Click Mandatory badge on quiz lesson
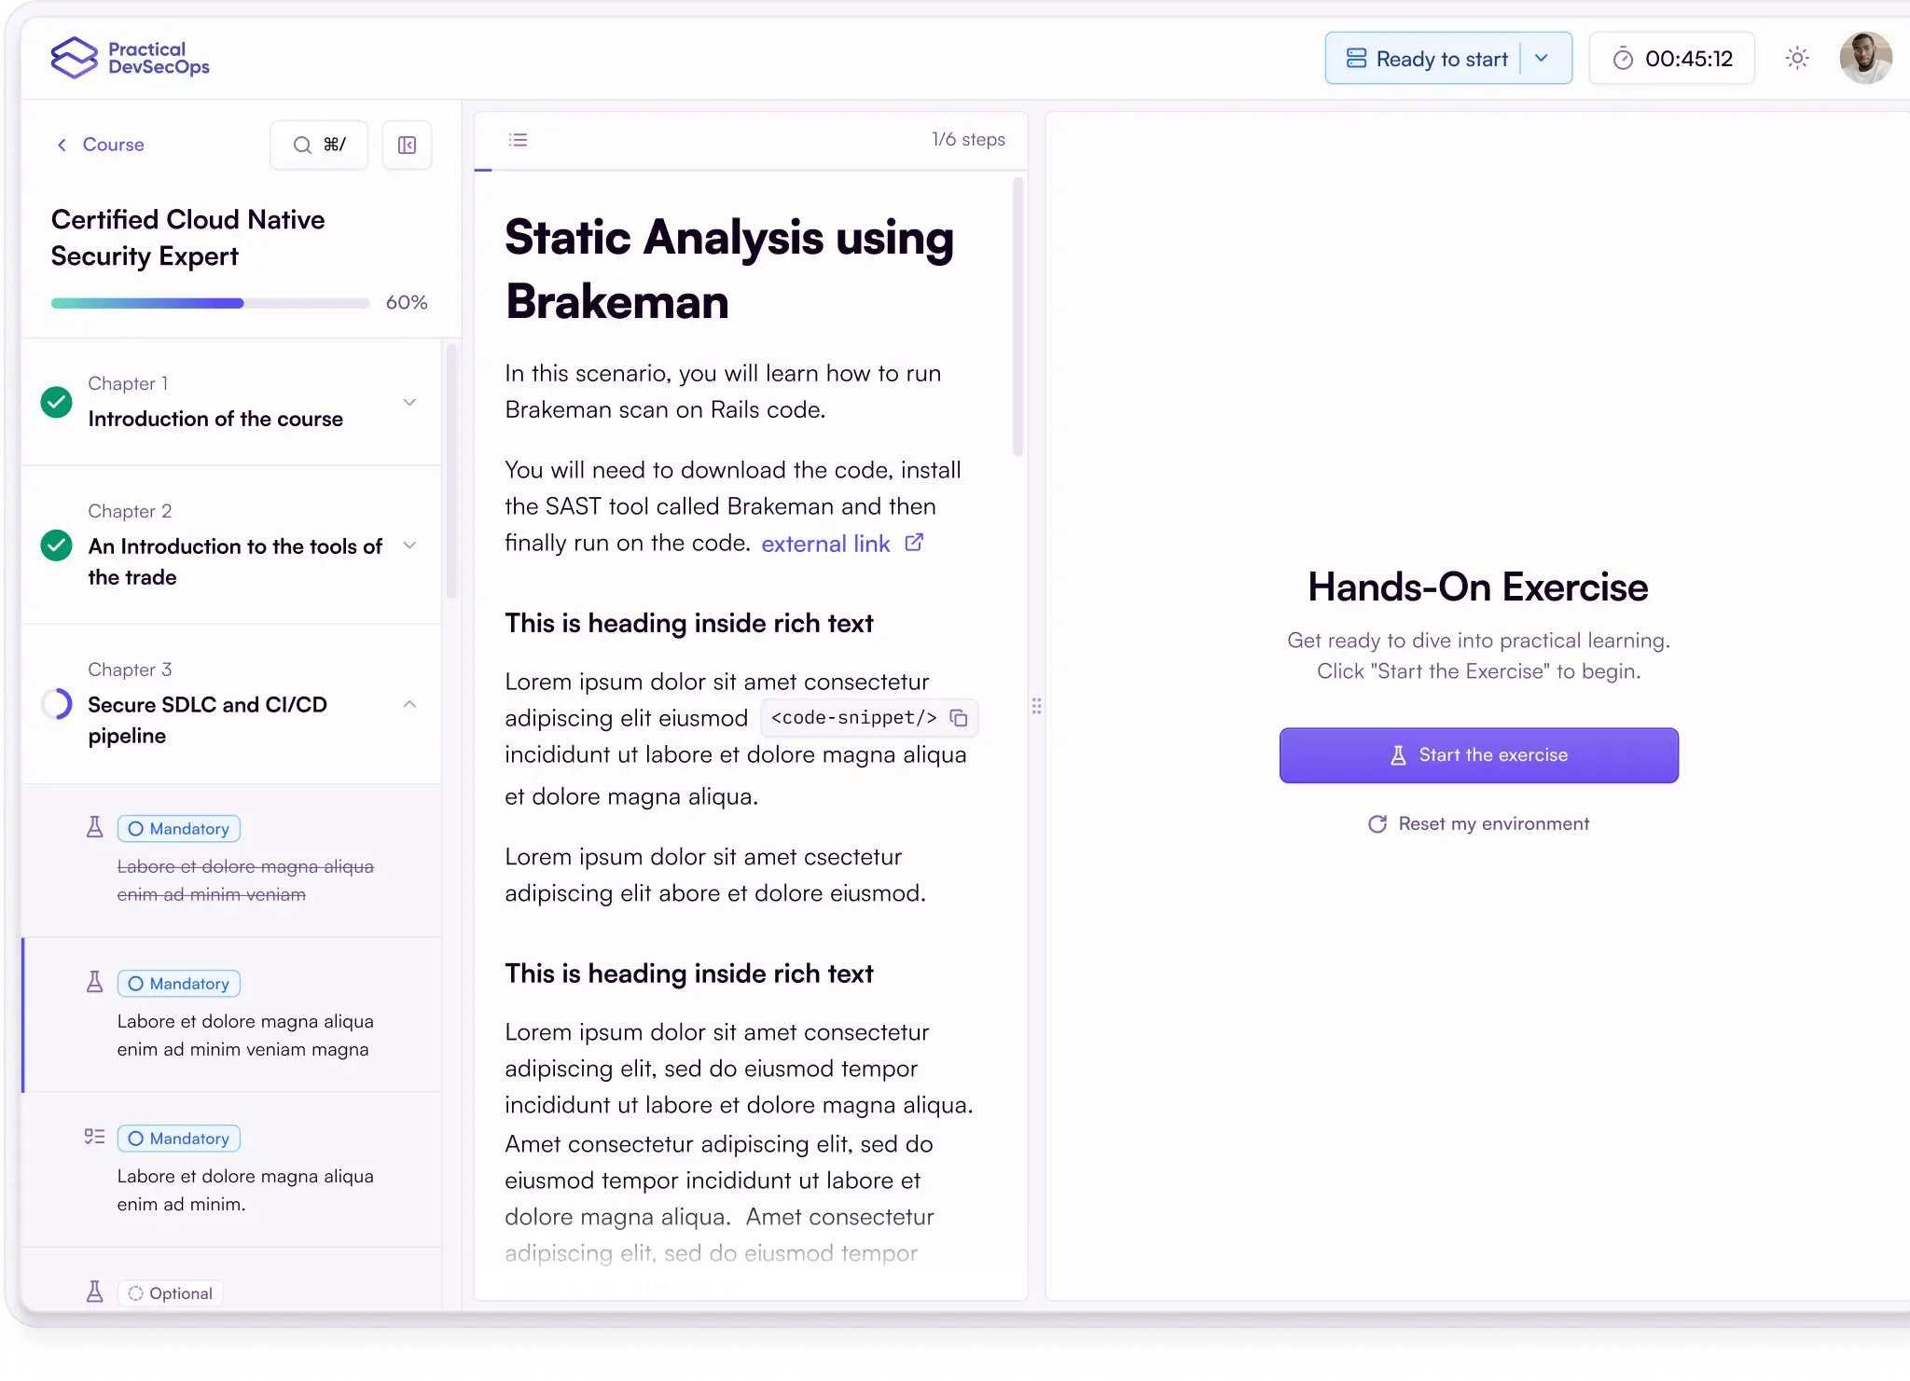1910x1381 pixels. [x=179, y=1139]
